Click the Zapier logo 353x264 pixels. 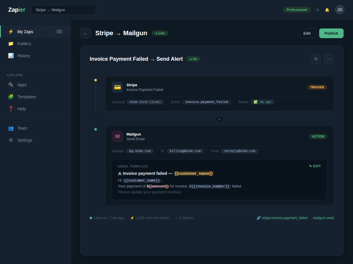[x=17, y=10]
